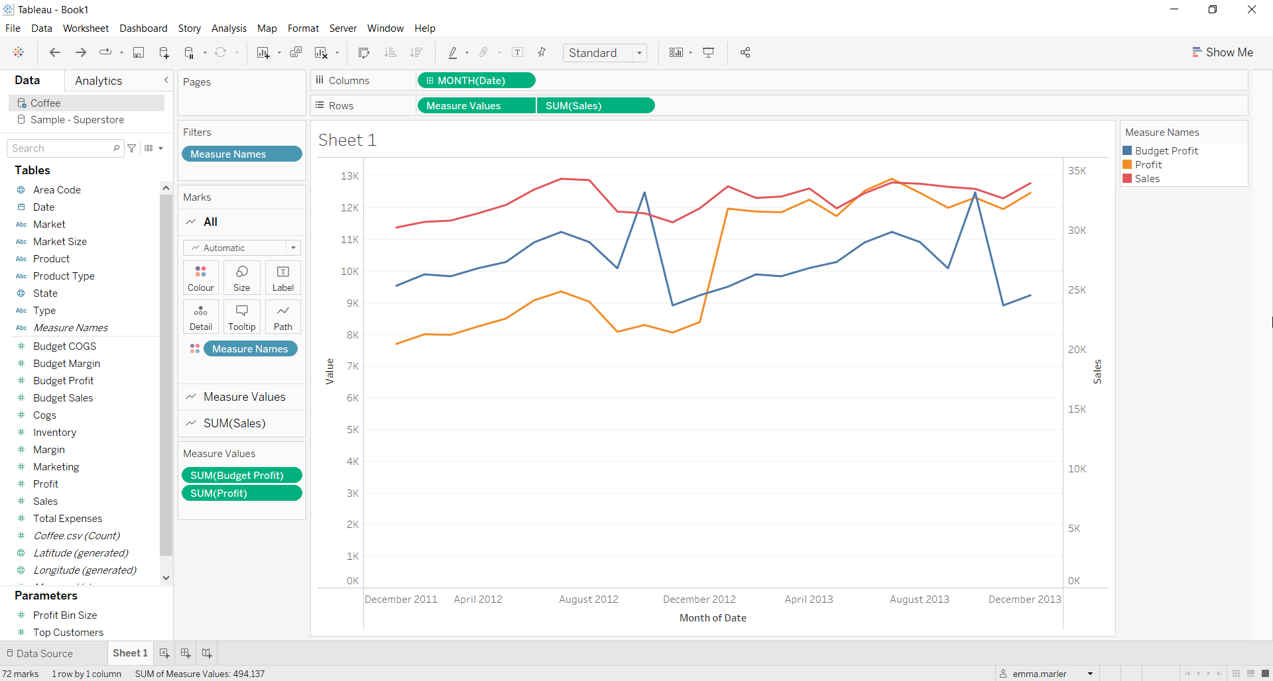Open the Standard fit dropdown
1273x681 pixels.
point(638,53)
